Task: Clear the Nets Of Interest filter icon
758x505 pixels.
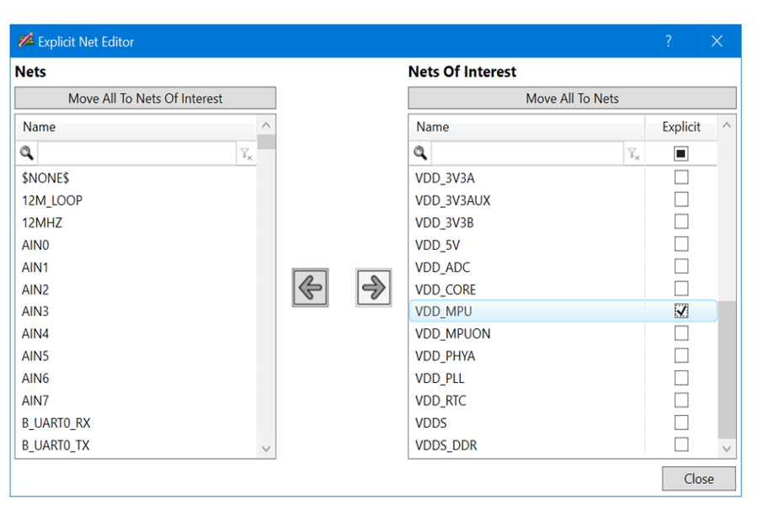Action: [x=633, y=154]
